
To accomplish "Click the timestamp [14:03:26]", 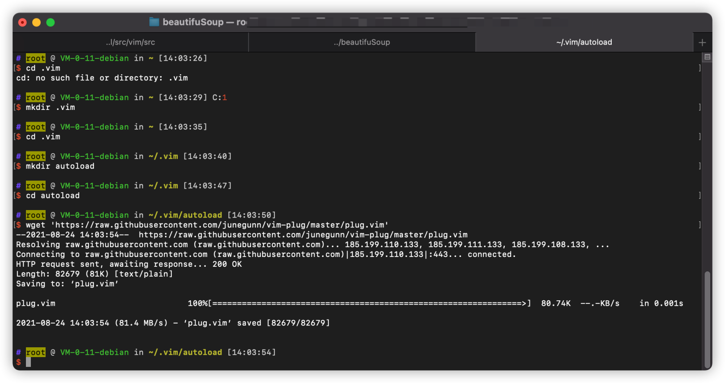I will pyautogui.click(x=183, y=58).
